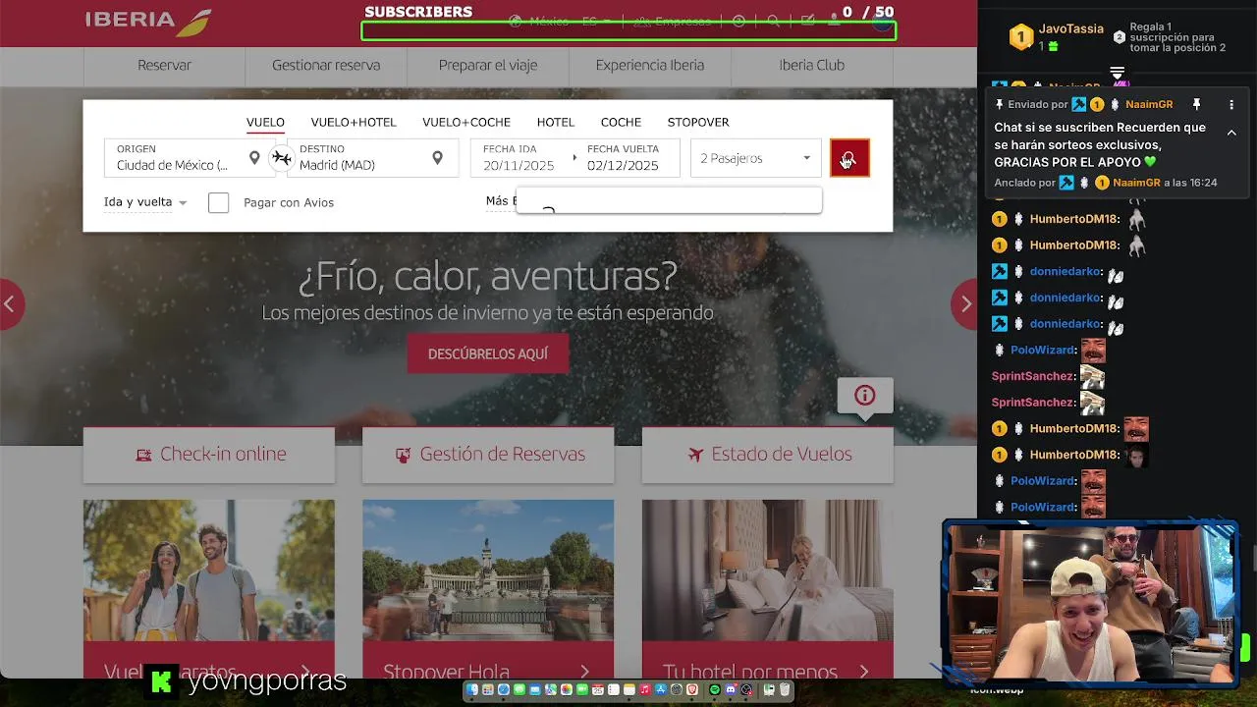This screenshot has width=1257, height=707.
Task: Open the Stopover Hola card link
Action: click(x=488, y=672)
